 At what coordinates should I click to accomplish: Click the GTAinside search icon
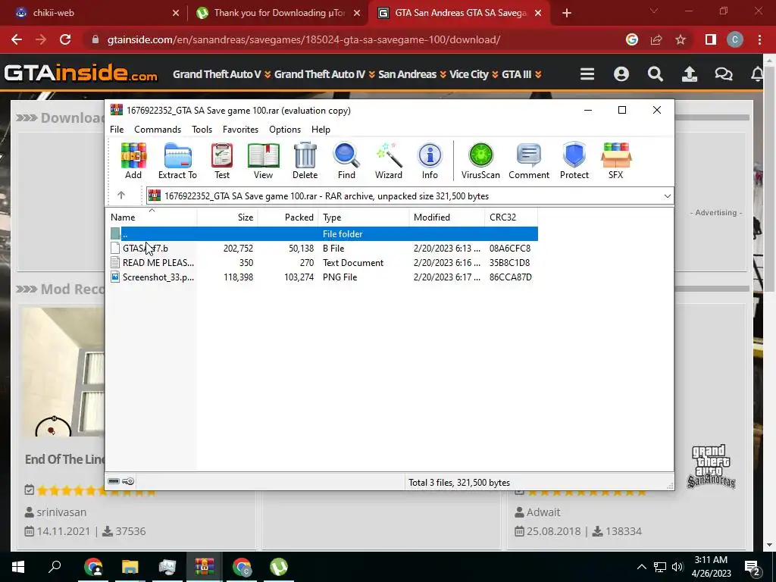(656, 74)
